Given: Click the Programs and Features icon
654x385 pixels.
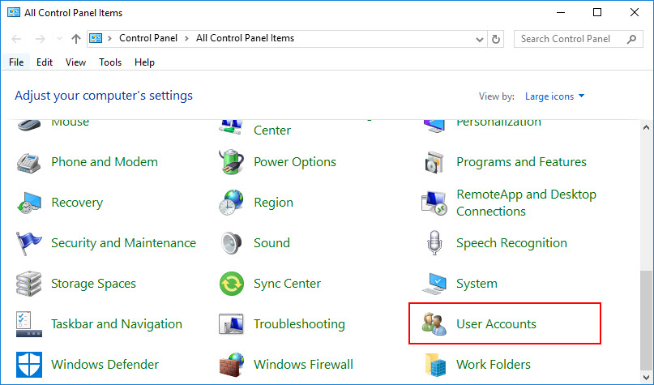Looking at the screenshot, I should tap(434, 162).
